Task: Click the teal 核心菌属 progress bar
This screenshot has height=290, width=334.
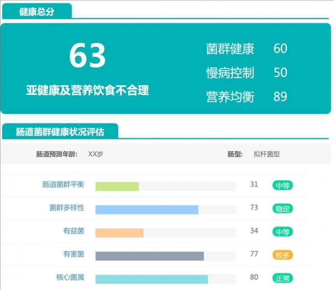Action: [152, 279]
